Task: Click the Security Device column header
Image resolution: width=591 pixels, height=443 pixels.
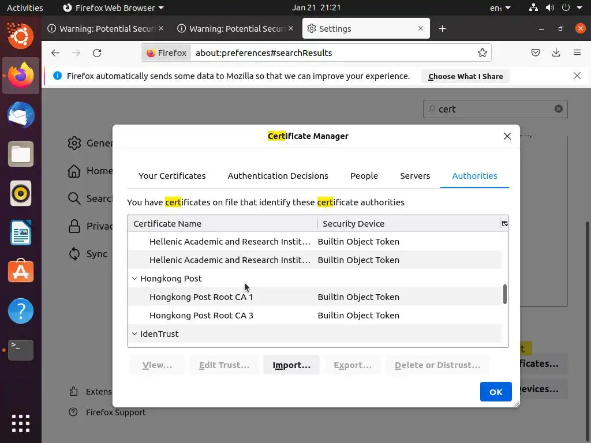Action: 409,223
